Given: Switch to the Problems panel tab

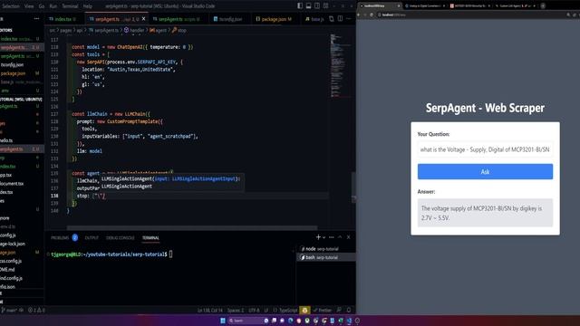Looking at the screenshot, I should (64, 237).
